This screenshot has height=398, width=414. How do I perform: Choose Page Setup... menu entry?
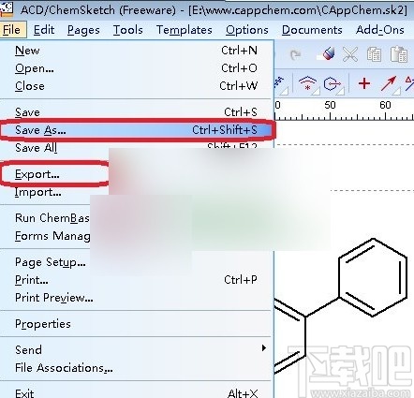pos(50,262)
